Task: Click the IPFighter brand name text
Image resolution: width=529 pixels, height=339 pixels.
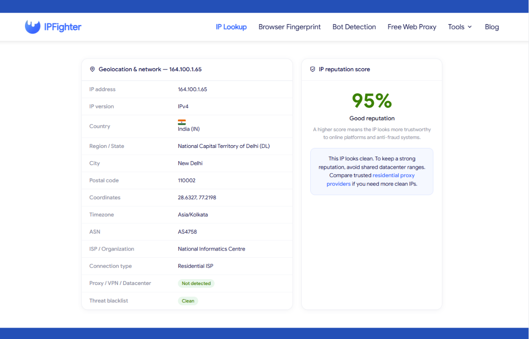Action: [x=63, y=27]
